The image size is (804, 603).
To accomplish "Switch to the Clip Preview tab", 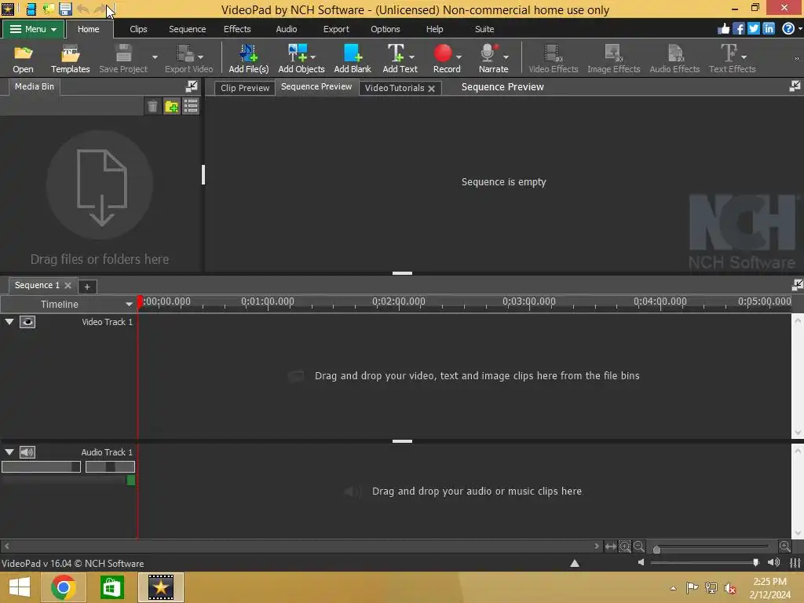I will (245, 88).
